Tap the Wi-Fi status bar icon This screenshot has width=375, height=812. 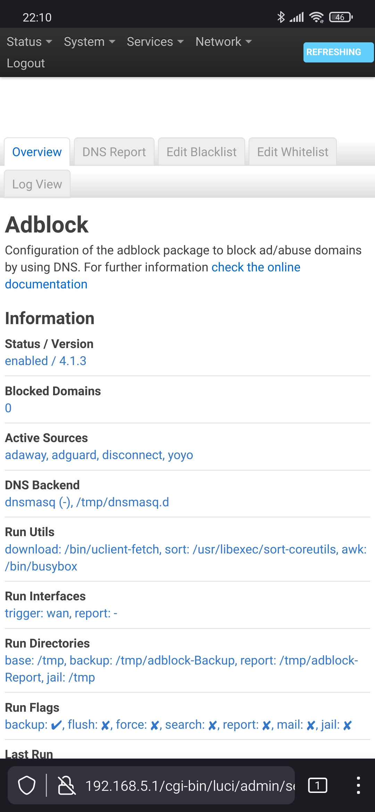pyautogui.click(x=316, y=17)
